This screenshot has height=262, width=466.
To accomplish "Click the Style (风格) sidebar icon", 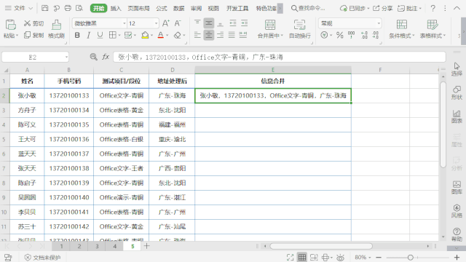I will click(x=457, y=211).
